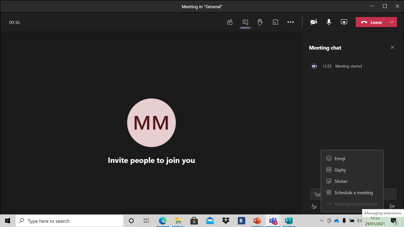This screenshot has height=227, width=404.
Task: Open breakout rooms
Action: coord(275,22)
